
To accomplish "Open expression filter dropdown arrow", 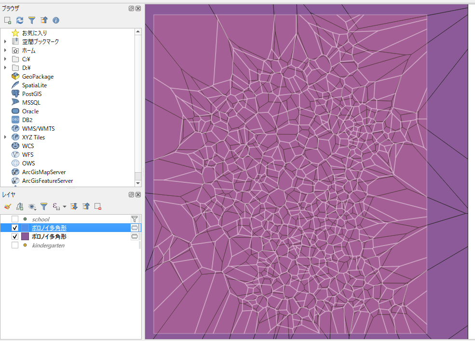I will [65, 207].
